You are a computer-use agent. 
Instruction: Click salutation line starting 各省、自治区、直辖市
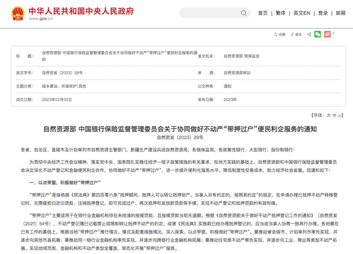[158, 150]
